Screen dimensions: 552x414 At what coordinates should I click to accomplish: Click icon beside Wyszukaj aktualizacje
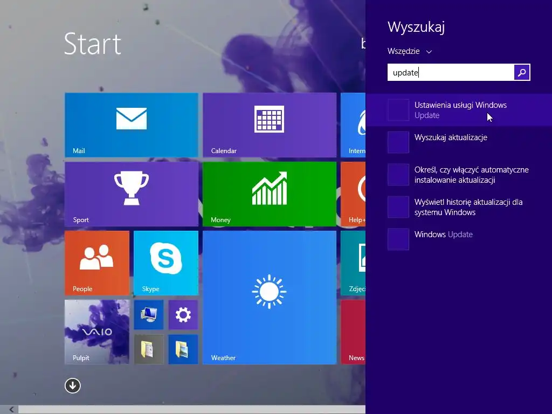pyautogui.click(x=398, y=142)
